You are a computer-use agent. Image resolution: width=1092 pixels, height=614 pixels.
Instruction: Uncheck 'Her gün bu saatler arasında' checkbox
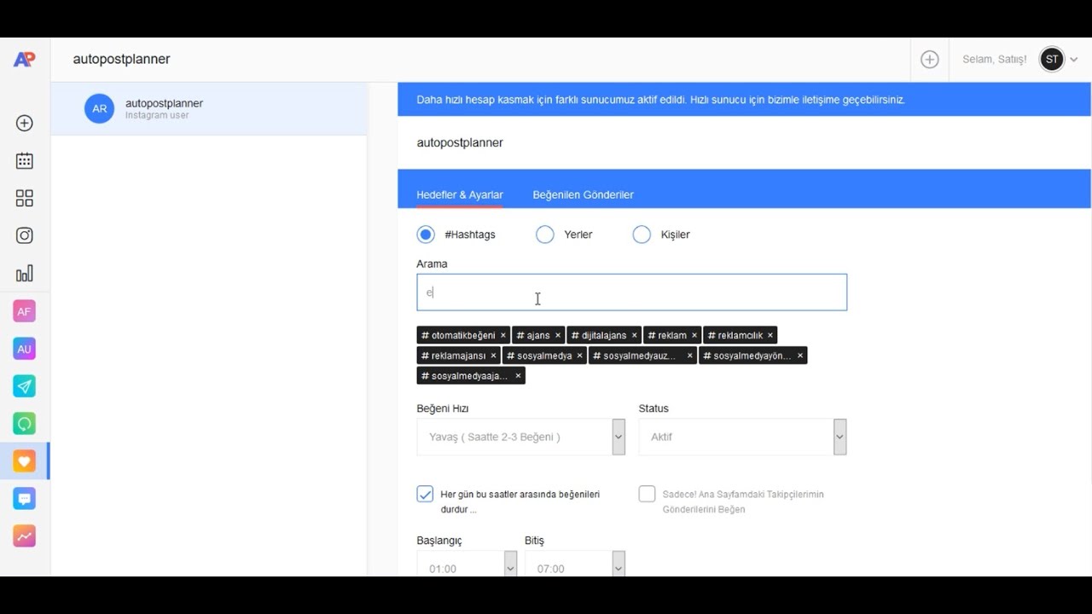[425, 494]
